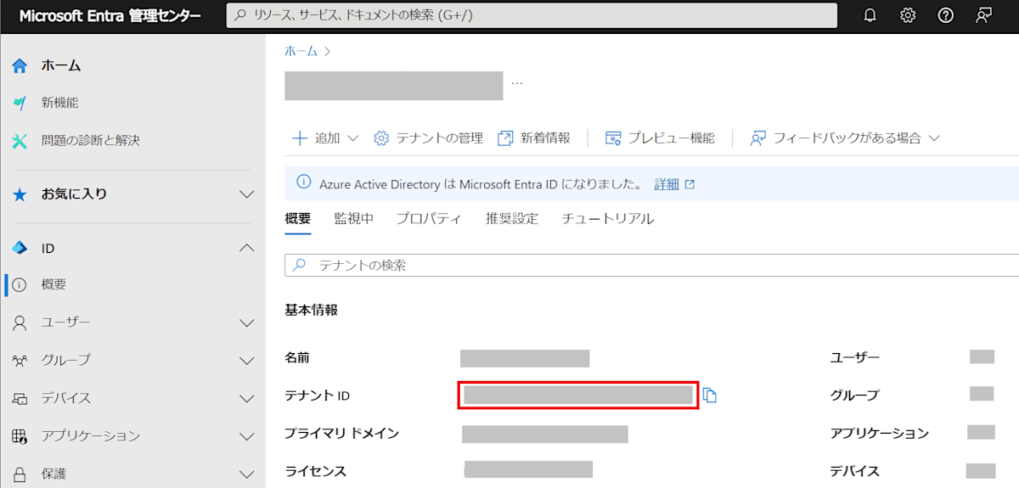The image size is (1019, 488).
Task: Click the ユーザー count label in summary
Action: 854,358
